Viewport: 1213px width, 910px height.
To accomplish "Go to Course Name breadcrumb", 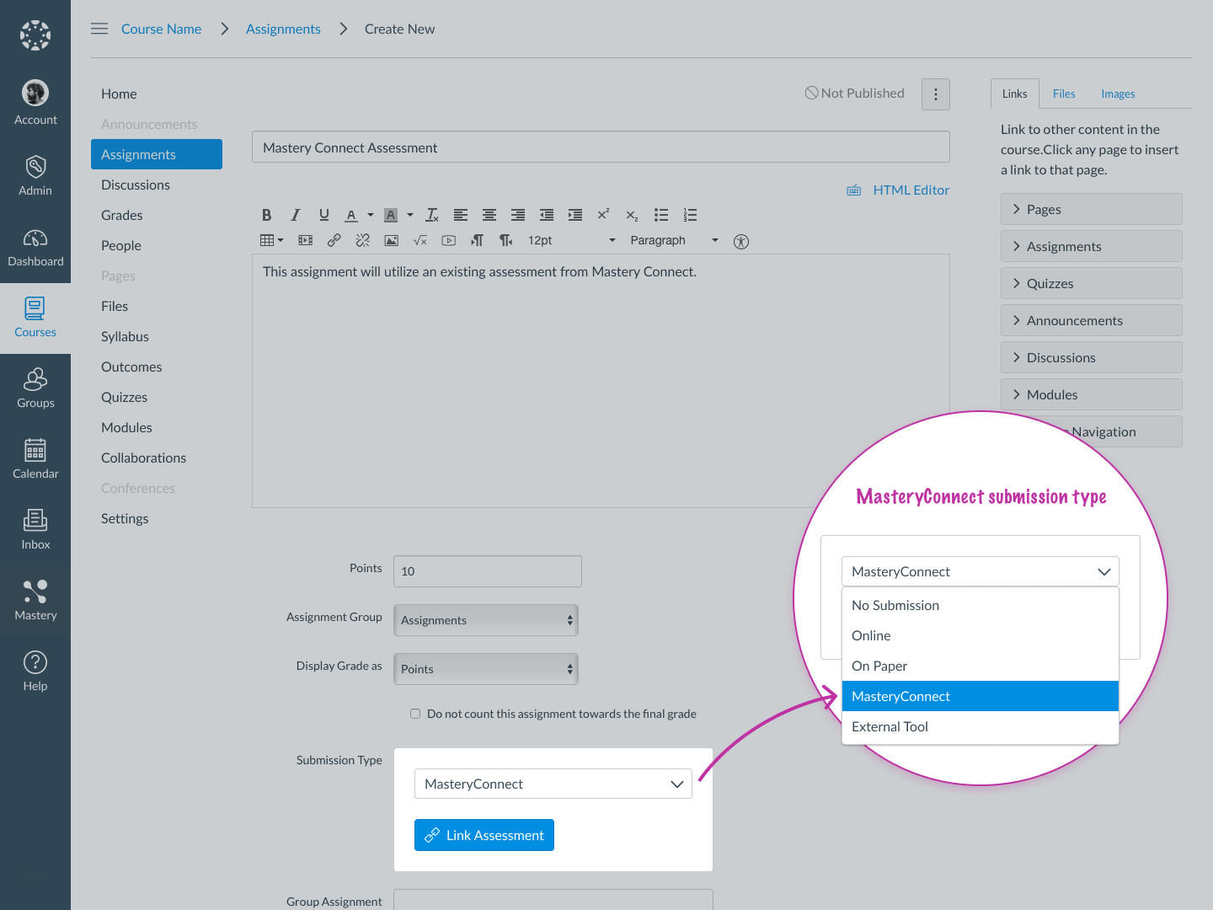I will click(x=161, y=29).
